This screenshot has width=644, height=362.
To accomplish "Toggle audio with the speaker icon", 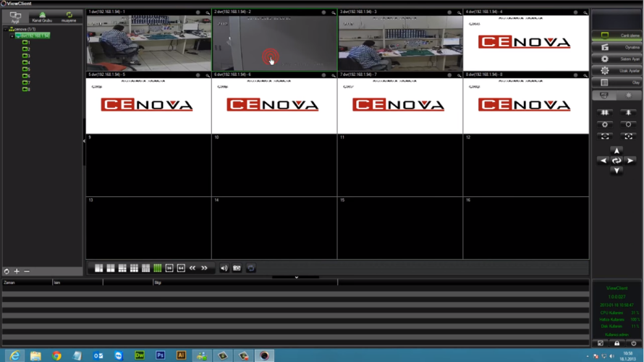I will pyautogui.click(x=224, y=268).
